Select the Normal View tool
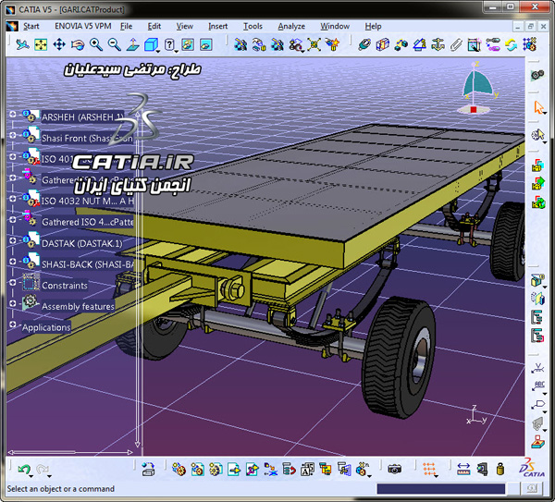This screenshot has height=502, width=555. tap(132, 45)
